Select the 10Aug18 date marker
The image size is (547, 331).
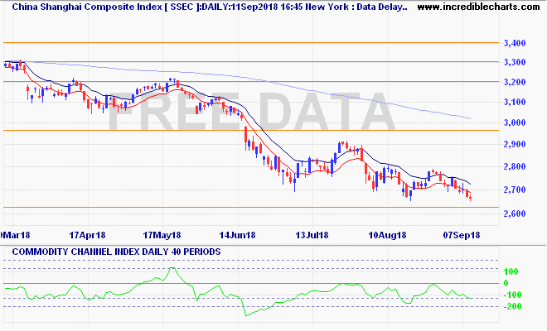(x=385, y=235)
